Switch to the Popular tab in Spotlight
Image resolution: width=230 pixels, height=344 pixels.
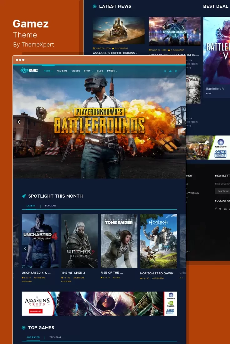tap(50, 206)
